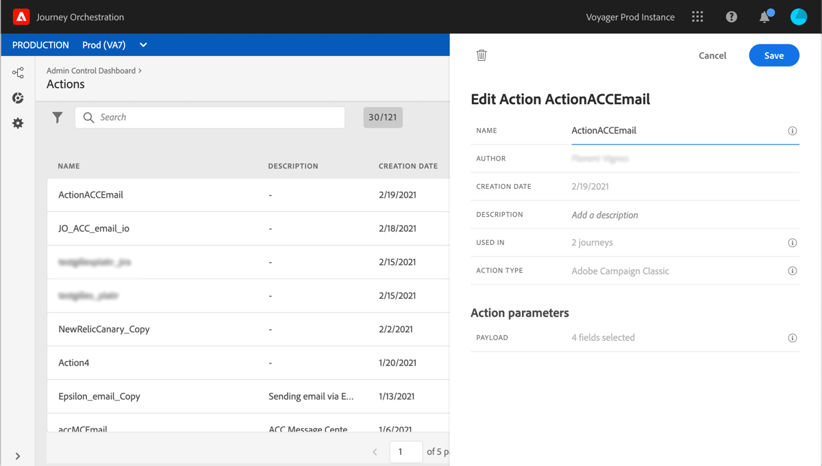Image resolution: width=822 pixels, height=466 pixels.
Task: Open the Journeys icon in the left sidebar
Action: tap(18, 72)
